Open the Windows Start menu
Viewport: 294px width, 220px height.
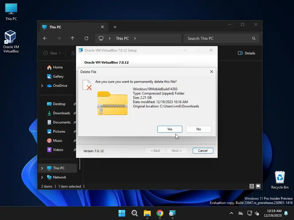click(122, 213)
